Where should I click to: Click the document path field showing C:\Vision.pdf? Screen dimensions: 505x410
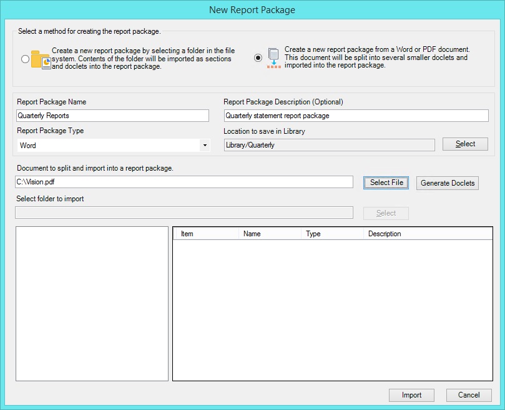coord(184,182)
